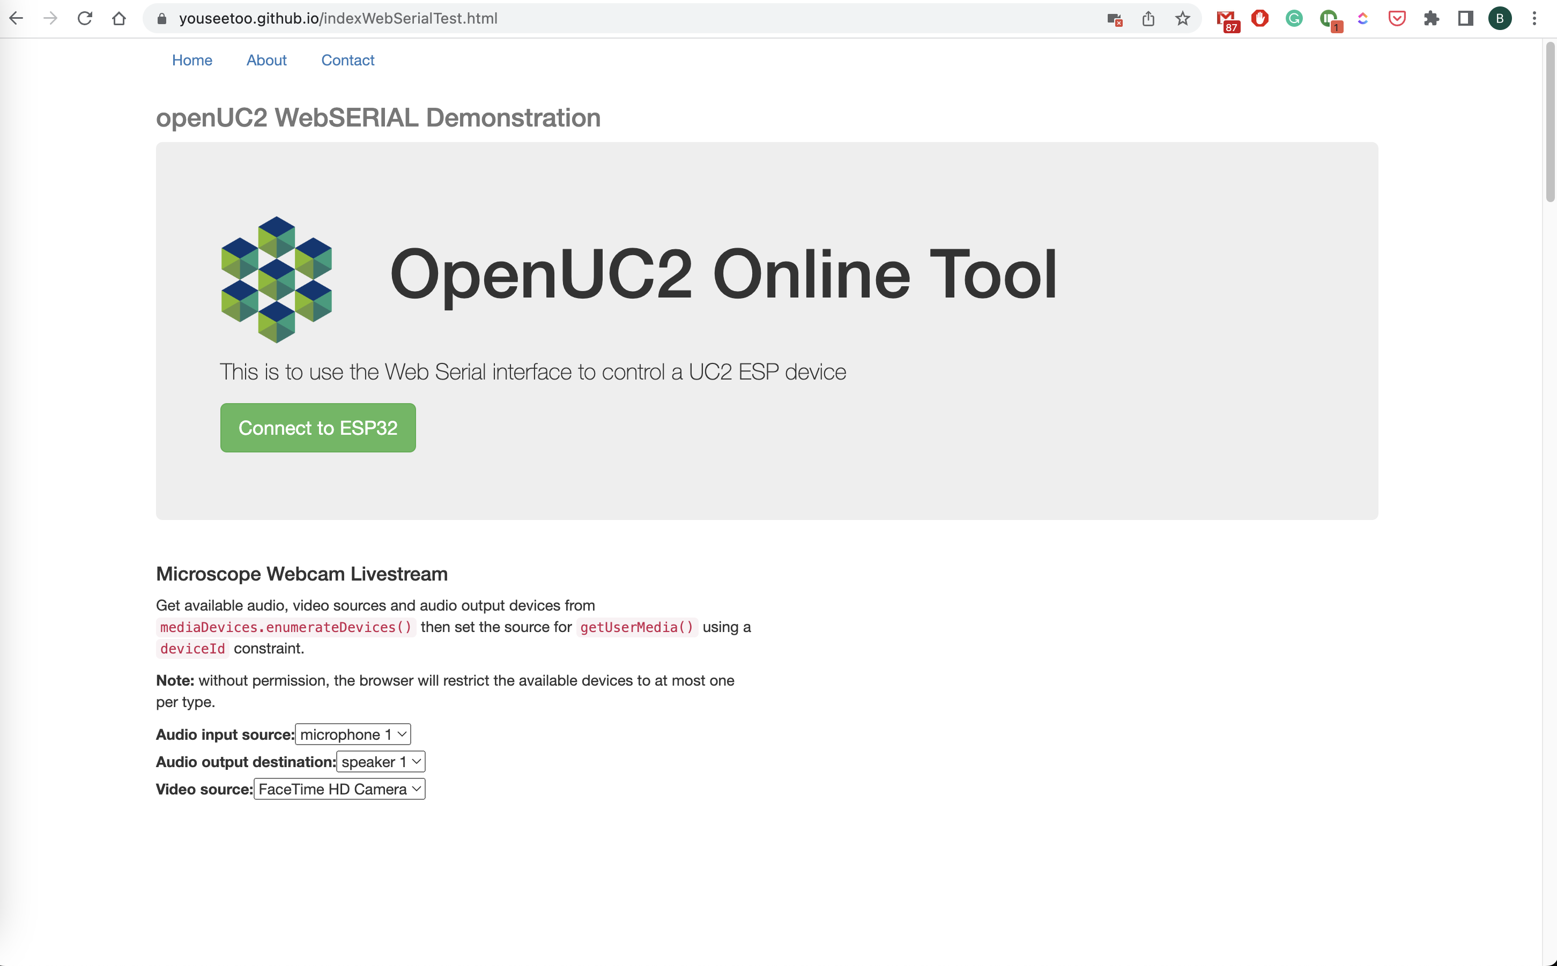Go to the About nav item
1557x966 pixels.
point(266,60)
